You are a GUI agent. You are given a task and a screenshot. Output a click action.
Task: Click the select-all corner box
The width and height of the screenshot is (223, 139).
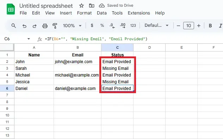pos(7,47)
